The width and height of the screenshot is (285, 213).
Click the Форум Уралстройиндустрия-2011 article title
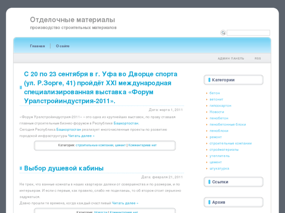coord(101,88)
